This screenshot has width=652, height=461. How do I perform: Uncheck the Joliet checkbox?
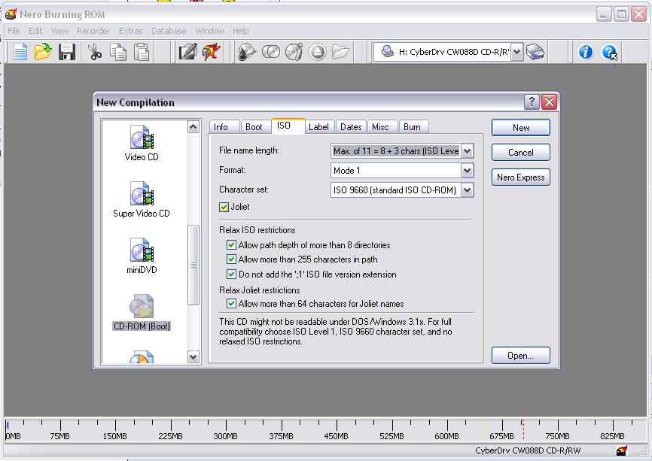point(224,207)
